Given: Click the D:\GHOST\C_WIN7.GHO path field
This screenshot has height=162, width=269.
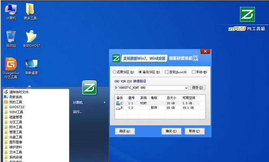Looking at the screenshot, I should [x=151, y=88].
